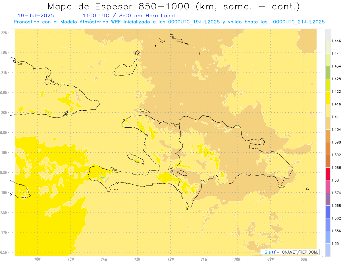Click the red legend band between 1.38 and 1.386
The height and width of the screenshot is (263, 341).
(328, 174)
